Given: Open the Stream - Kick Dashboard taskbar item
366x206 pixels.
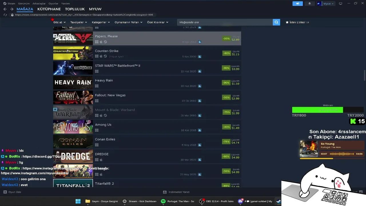Looking at the screenshot, I should coord(140,201).
